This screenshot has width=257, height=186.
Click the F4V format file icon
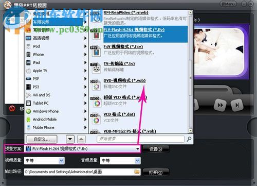pos(96,51)
